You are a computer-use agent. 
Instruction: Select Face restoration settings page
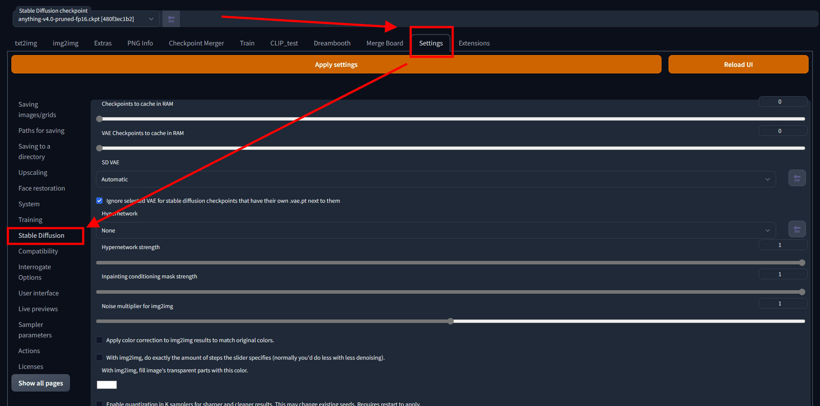tap(42, 188)
